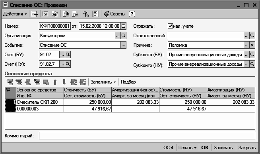Viewport: 260px width, 154px height.
Task: Open the Причина selection ellipsis button
Action: click(x=246, y=45)
